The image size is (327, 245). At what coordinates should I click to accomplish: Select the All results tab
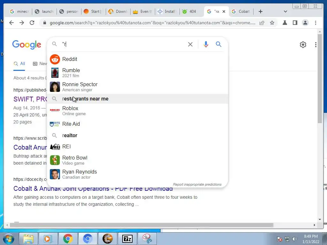pos(19,63)
